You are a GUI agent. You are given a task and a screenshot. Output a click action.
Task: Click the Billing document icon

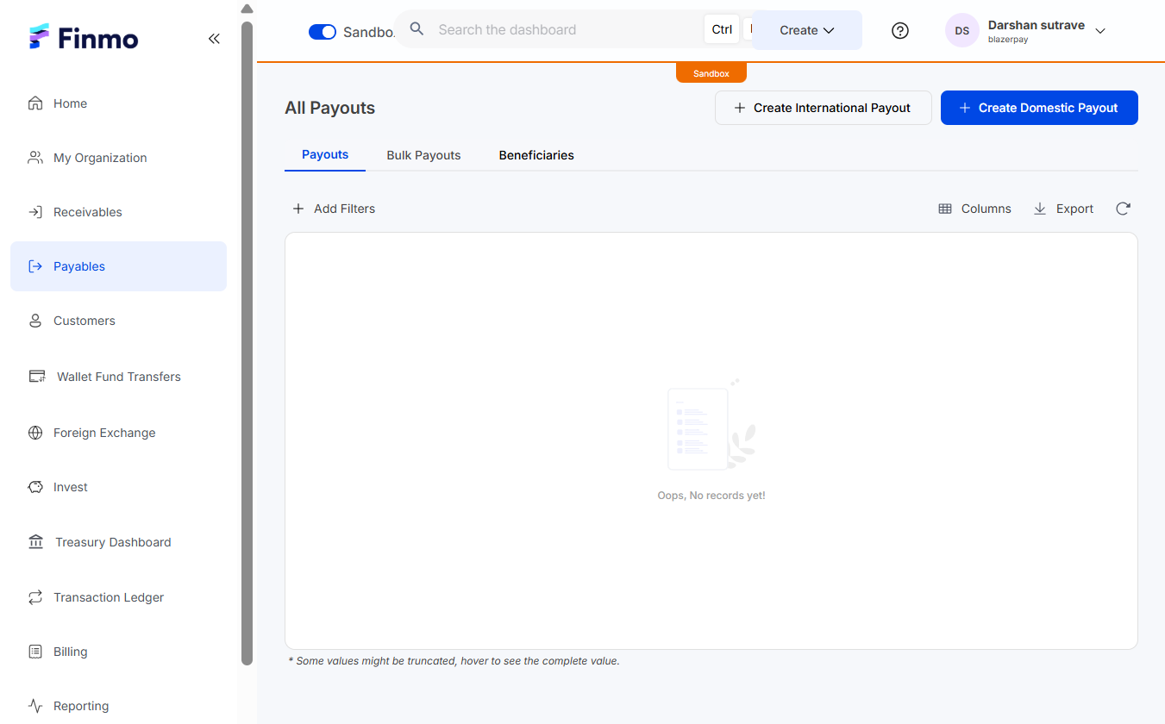(35, 652)
